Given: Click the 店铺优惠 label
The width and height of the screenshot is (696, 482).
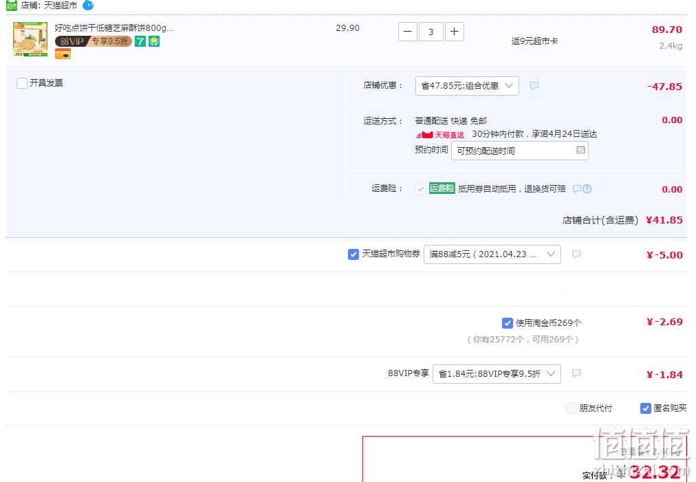Looking at the screenshot, I should pyautogui.click(x=383, y=85).
